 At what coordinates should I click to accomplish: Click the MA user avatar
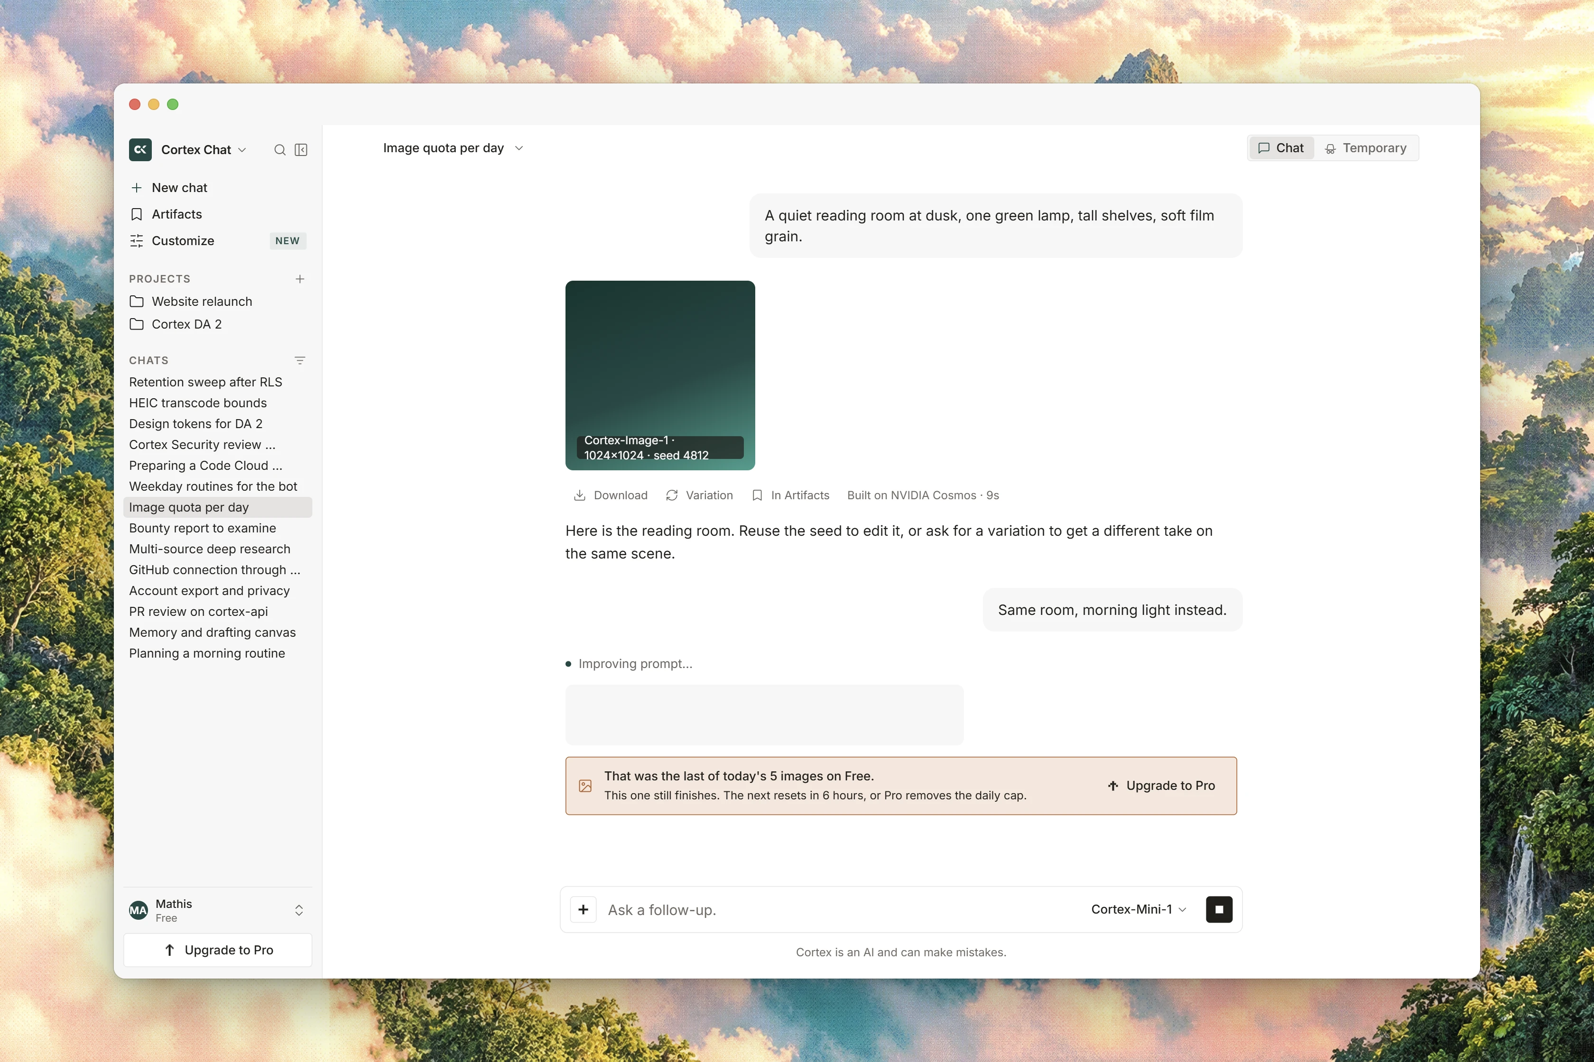(x=138, y=910)
